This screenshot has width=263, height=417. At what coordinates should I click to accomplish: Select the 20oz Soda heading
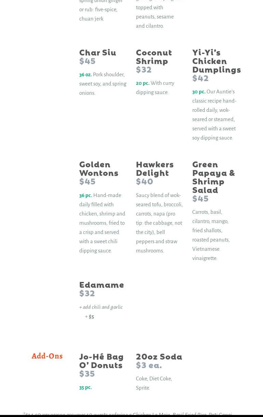tap(159, 356)
